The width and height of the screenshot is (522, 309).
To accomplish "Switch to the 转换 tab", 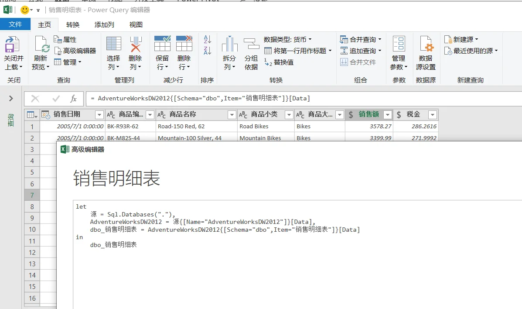I will tap(72, 25).
